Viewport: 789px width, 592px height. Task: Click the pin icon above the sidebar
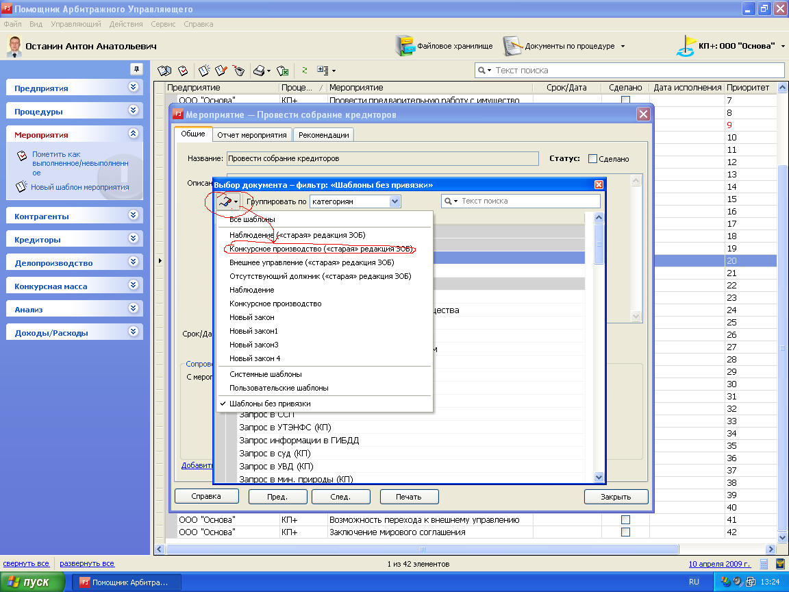[136, 69]
